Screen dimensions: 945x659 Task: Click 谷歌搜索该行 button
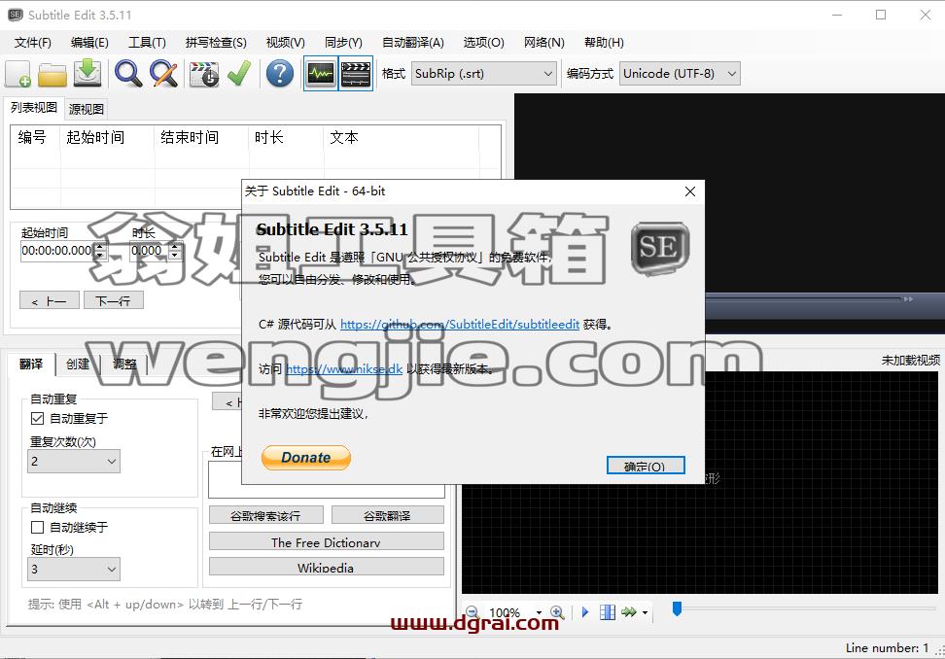click(265, 516)
